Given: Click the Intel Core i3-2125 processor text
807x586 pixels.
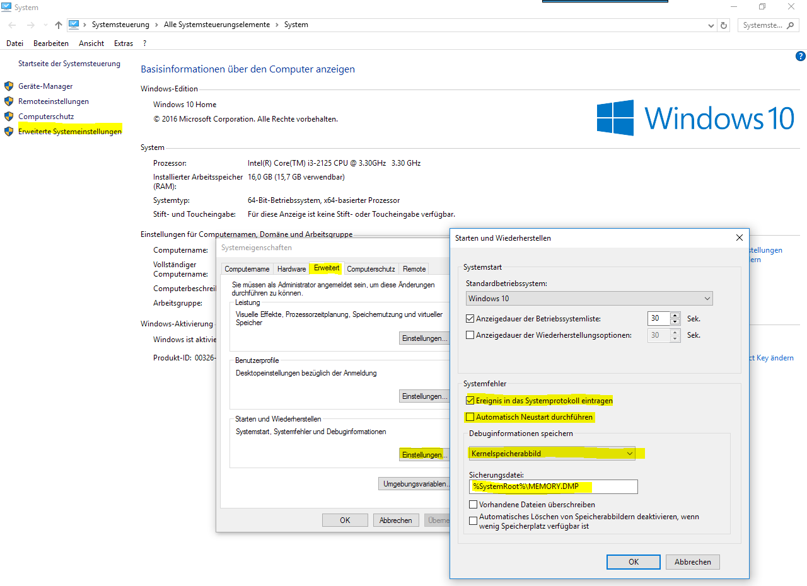Looking at the screenshot, I should 334,163.
